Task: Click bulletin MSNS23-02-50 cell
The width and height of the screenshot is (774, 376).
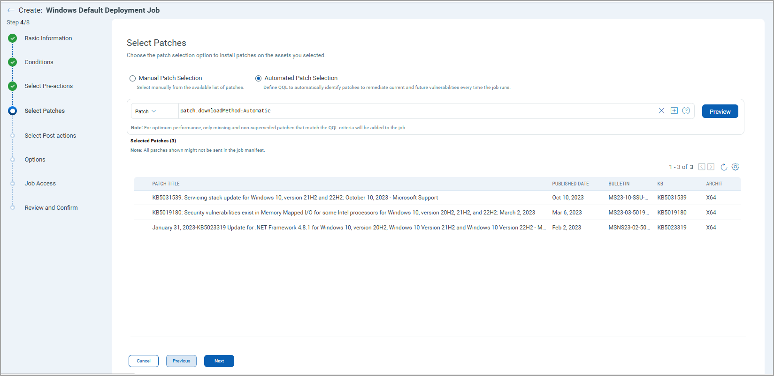Action: (629, 228)
